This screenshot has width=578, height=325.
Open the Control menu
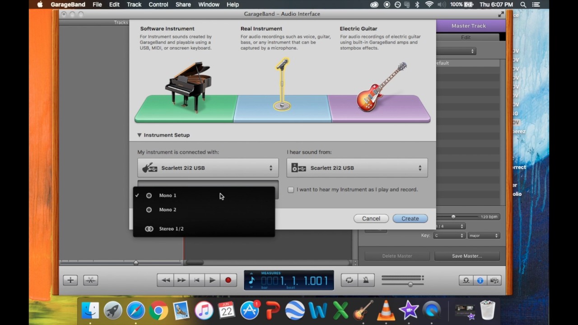click(158, 5)
